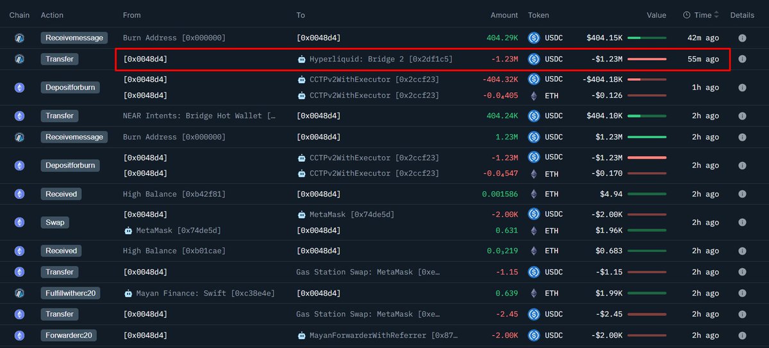Click the red value bar beside -$1.23M Hyperliquid transfer
The image size is (769, 348).
647,59
